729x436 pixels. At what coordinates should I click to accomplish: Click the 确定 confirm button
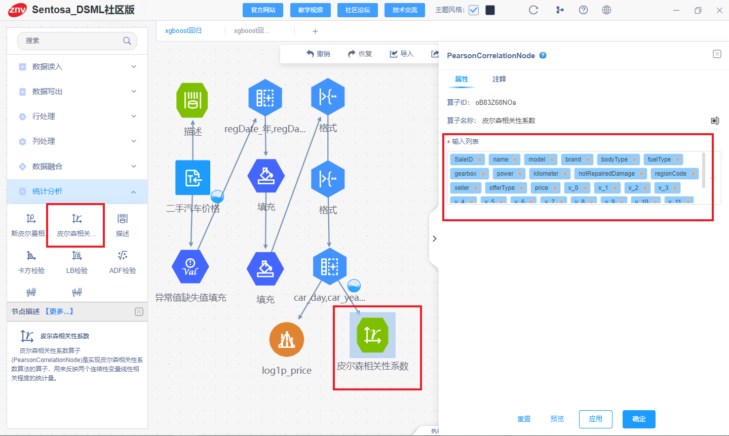pos(639,419)
